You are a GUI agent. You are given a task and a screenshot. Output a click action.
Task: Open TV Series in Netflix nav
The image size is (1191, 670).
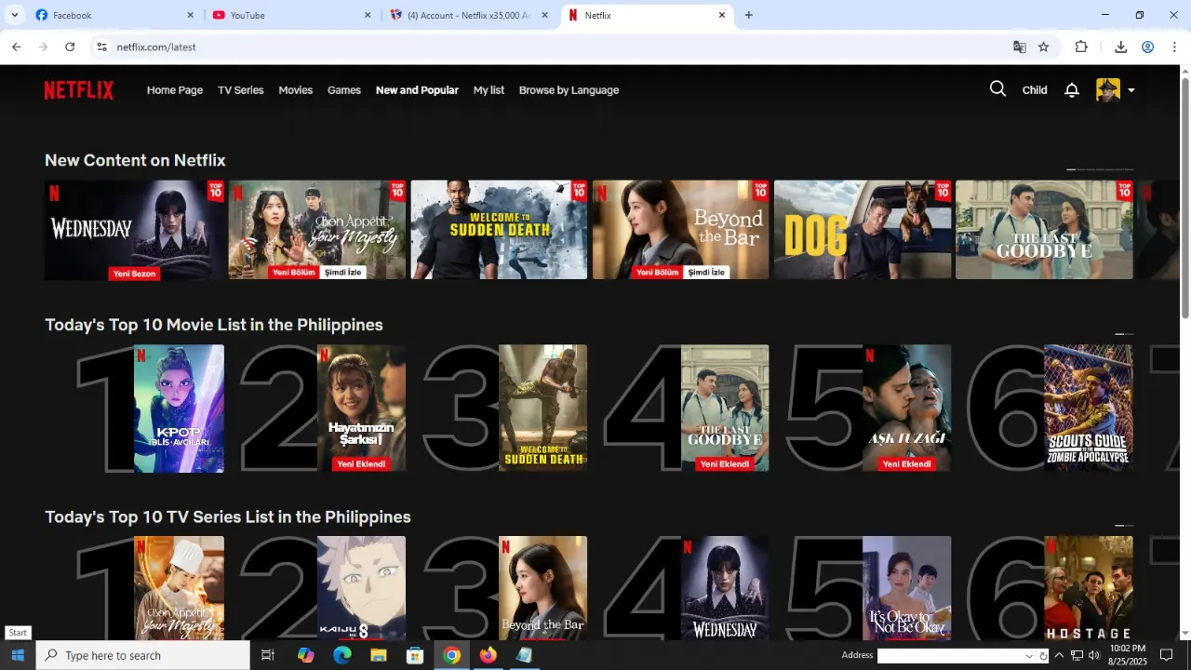click(241, 90)
